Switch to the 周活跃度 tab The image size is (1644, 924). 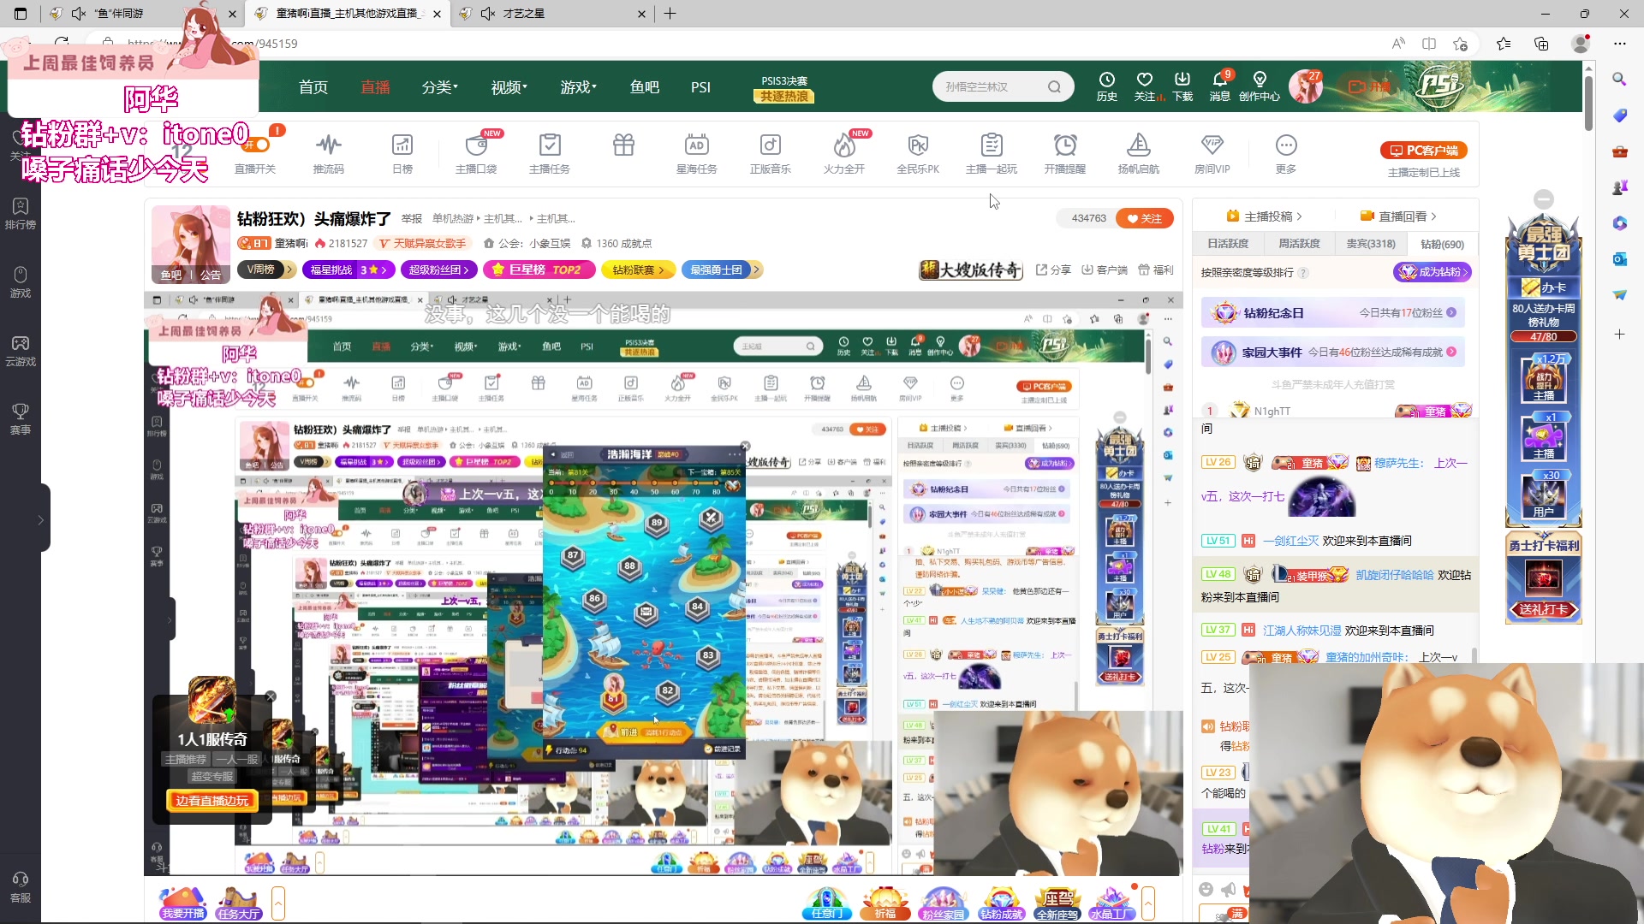(1299, 244)
